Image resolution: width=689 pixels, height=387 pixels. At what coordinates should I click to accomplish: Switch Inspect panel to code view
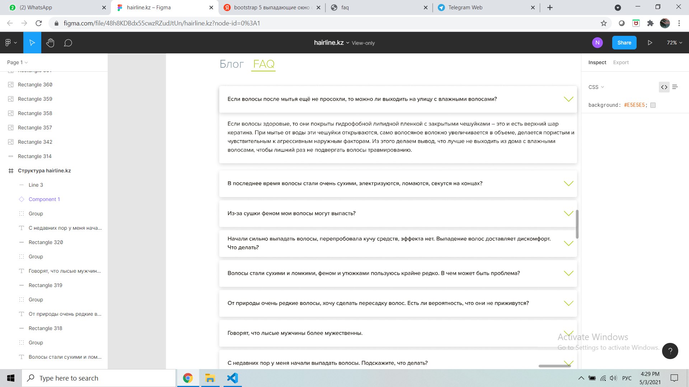[664, 87]
